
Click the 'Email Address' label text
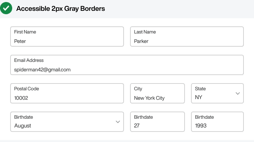29,60
